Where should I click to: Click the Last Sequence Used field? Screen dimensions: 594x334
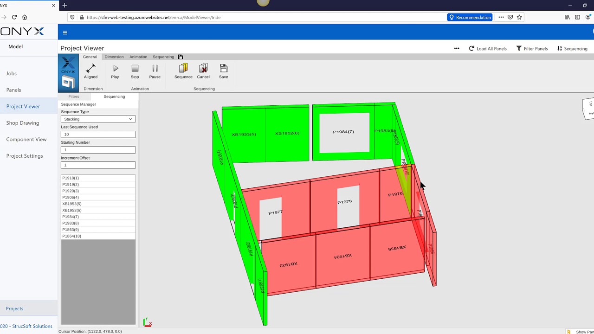tap(98, 135)
